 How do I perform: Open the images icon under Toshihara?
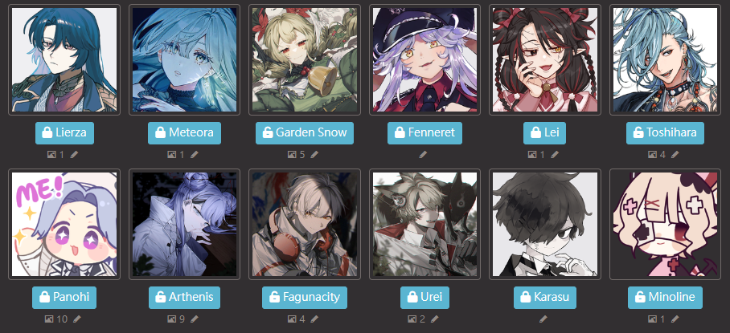tap(652, 154)
